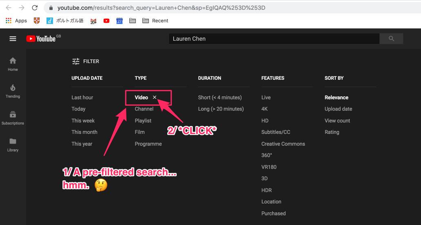Open the Gmail bookmark icon

(93, 21)
